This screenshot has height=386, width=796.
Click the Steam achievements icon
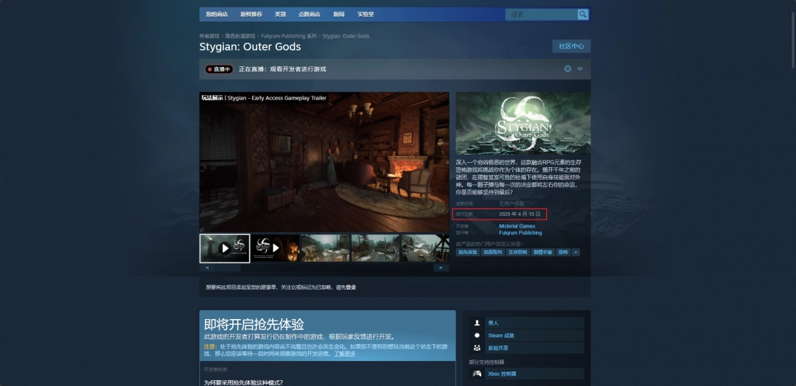click(477, 336)
